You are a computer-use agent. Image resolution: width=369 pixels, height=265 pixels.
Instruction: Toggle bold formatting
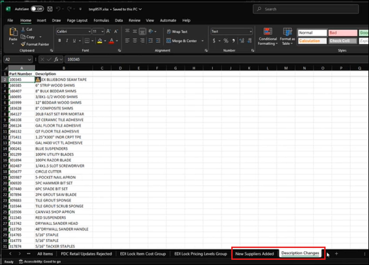59,41
